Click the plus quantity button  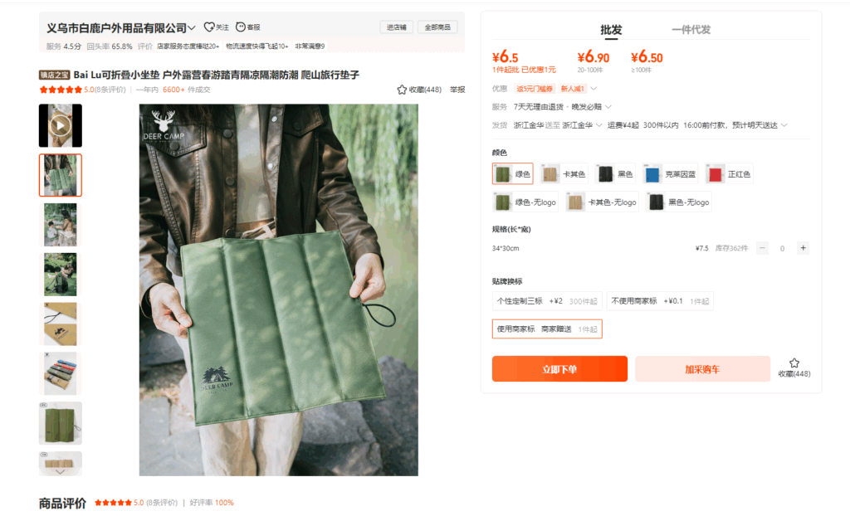click(x=803, y=248)
